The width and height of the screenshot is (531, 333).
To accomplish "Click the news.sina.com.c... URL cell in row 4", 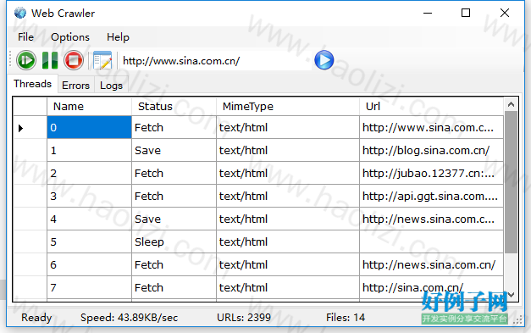I will click(431, 219).
